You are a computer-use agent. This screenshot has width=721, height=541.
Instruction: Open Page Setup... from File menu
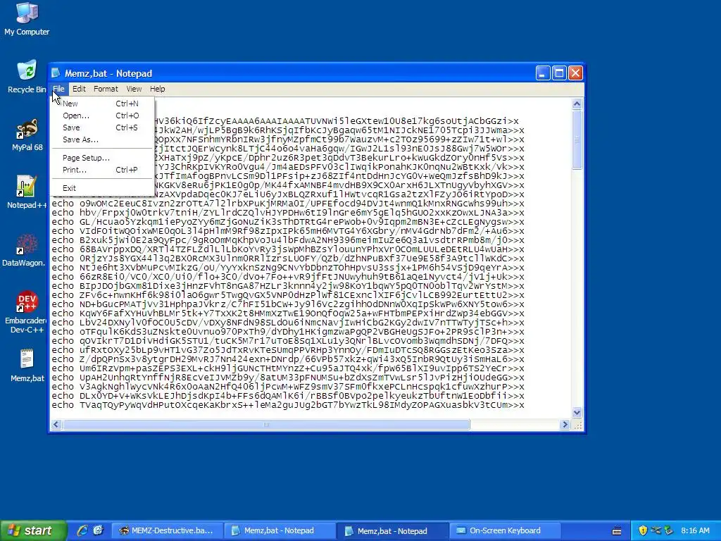pos(102,158)
